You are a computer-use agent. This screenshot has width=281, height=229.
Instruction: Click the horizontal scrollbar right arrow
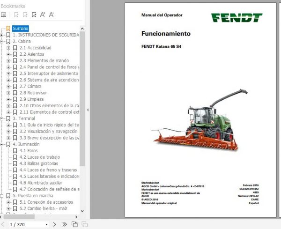[x=76, y=217]
